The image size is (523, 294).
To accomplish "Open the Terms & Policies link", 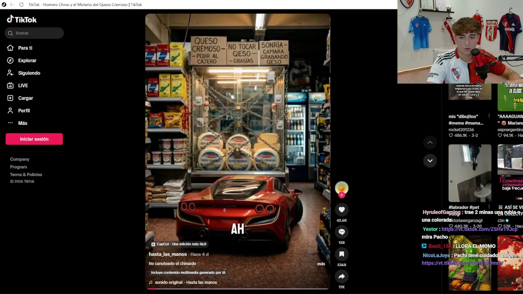I will (26, 174).
